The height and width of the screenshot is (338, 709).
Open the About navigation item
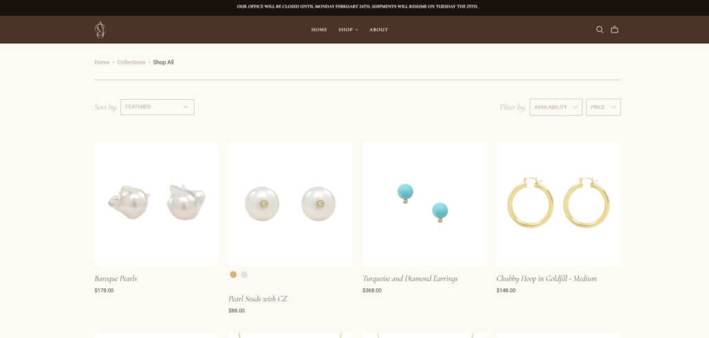point(379,29)
